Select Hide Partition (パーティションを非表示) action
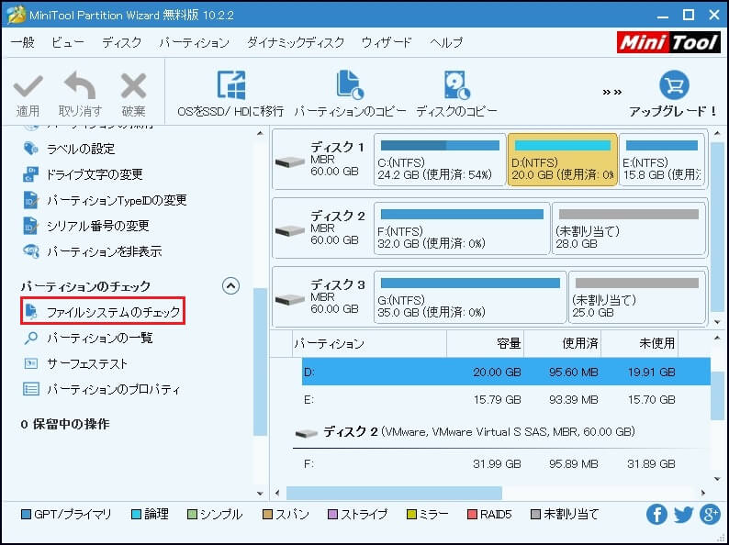This screenshot has height=545, width=729. (92, 251)
